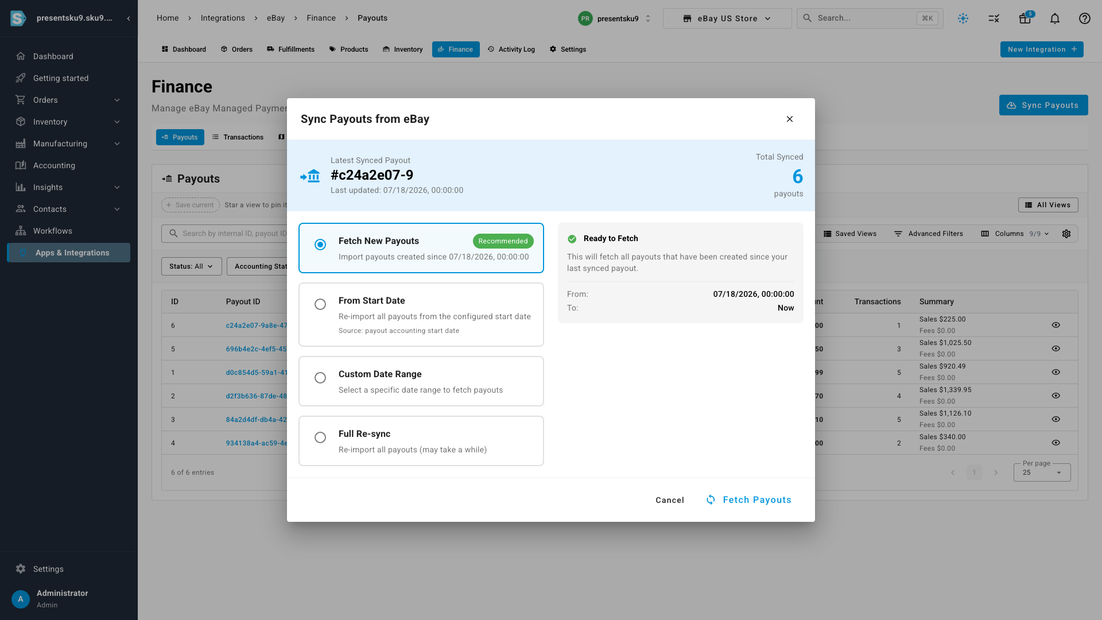Click the bank transfer icon in dialog
The image size is (1102, 620).
click(310, 176)
